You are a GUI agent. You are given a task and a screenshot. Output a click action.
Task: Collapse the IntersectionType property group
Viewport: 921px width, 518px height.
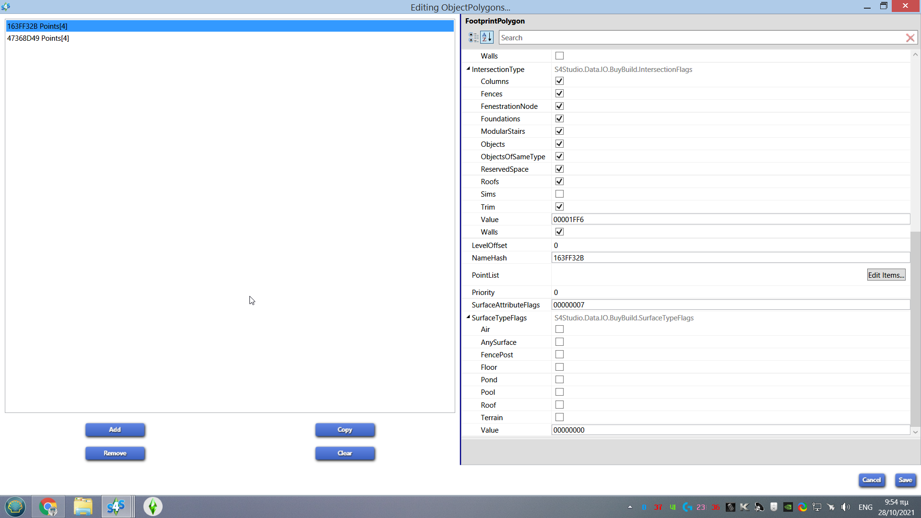point(468,69)
